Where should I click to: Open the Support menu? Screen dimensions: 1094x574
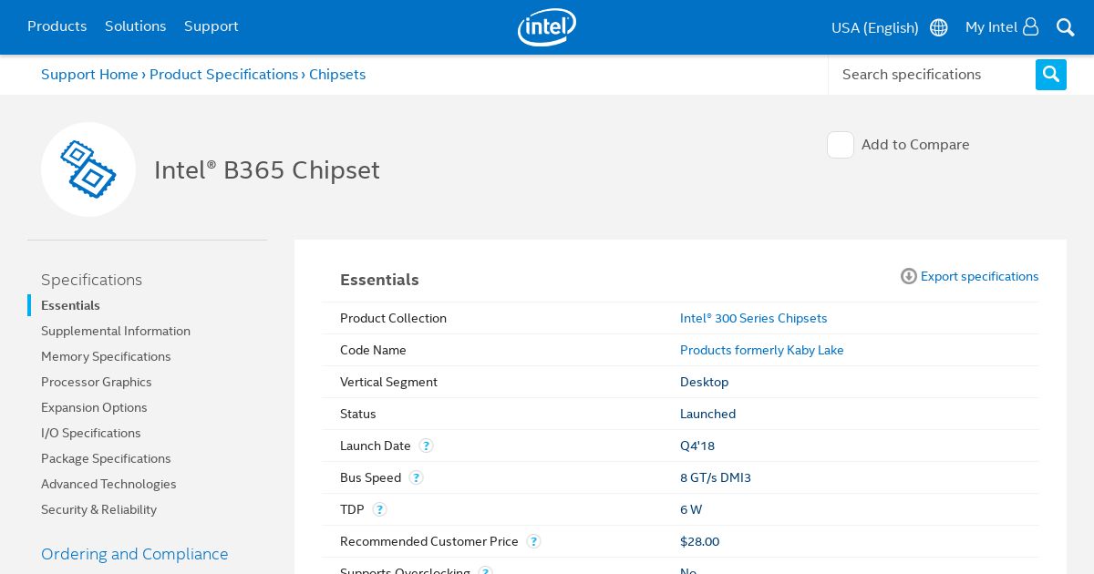click(x=212, y=26)
